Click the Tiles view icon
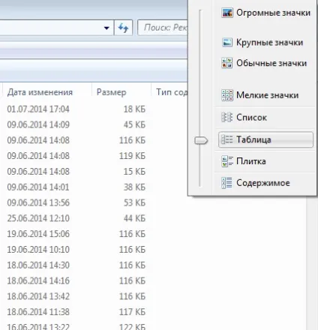Viewport: 318px width, 330px height. 227,161
